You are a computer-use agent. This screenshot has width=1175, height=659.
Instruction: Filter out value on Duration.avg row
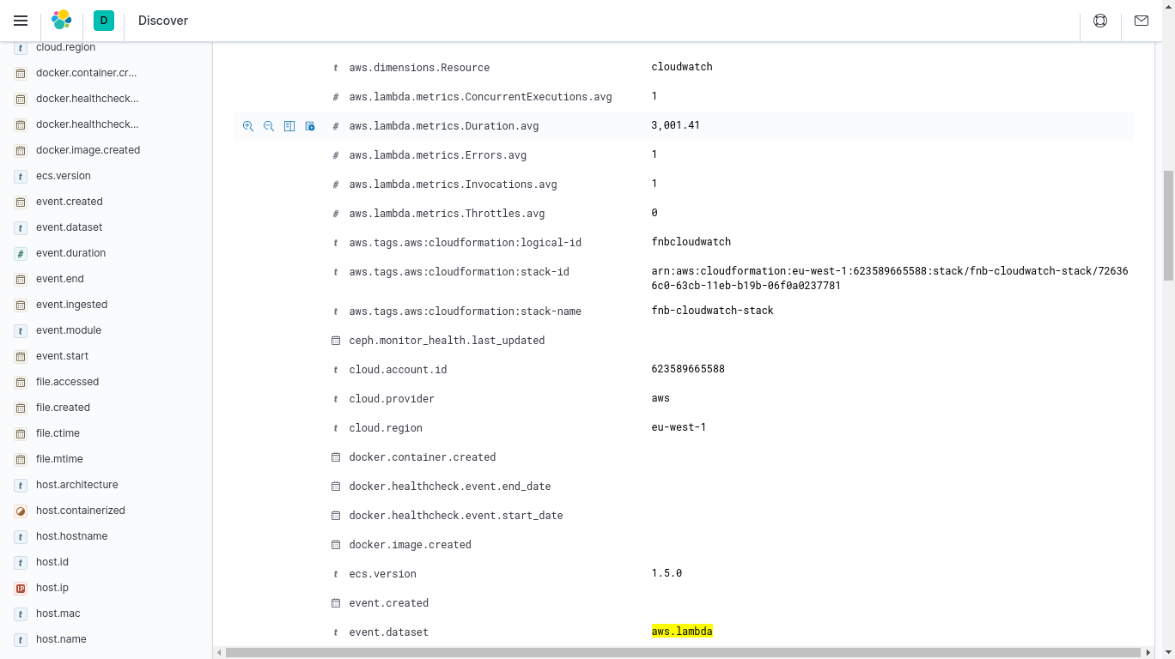[x=269, y=126]
